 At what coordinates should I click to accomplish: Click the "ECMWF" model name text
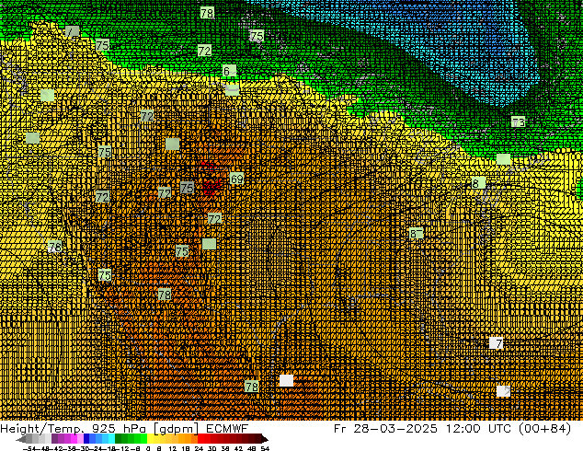pyautogui.click(x=227, y=429)
